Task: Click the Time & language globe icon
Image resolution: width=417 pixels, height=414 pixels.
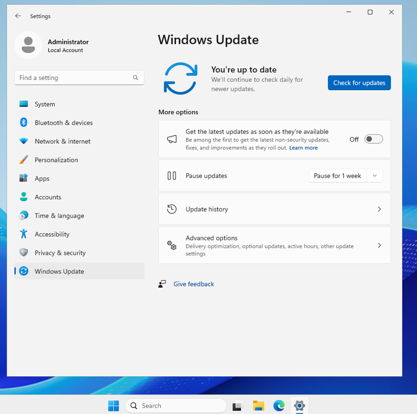Action: click(24, 215)
